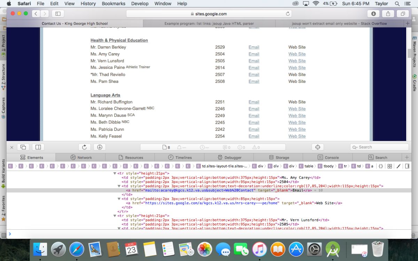Image resolution: width=418 pixels, height=261 pixels.
Task: Reload the page from the address bar
Action: 288,14
